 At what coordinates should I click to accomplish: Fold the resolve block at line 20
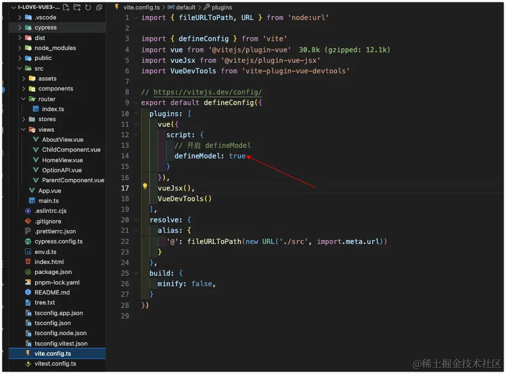(136, 220)
